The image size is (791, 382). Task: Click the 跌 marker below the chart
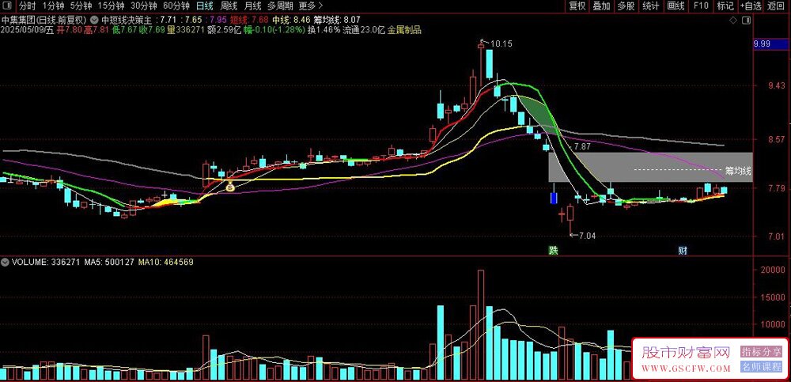(554, 250)
